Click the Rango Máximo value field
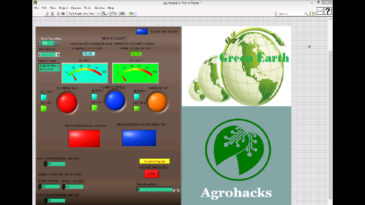Viewport: 365px width, 205px height. click(x=74, y=186)
